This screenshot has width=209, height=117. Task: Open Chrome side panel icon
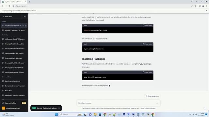pyautogui.click(x=200, y=6)
